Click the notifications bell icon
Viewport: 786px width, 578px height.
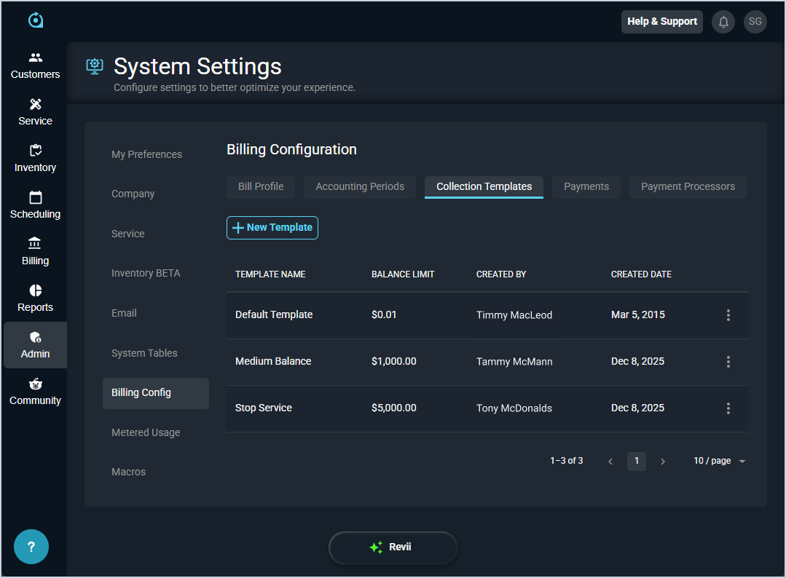coord(723,22)
